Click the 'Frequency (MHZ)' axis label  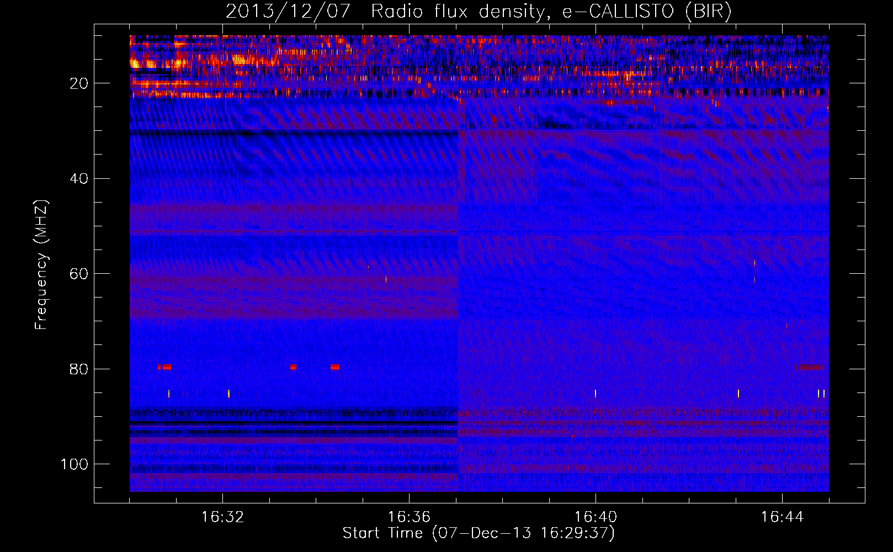tap(41, 264)
